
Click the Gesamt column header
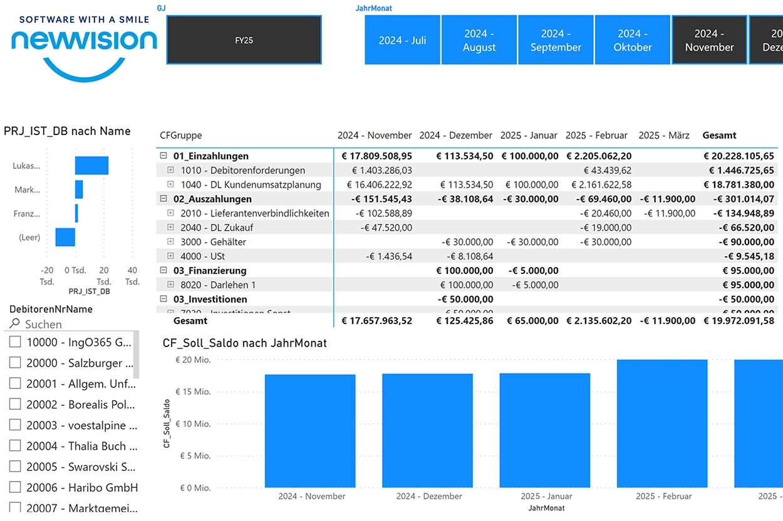pyautogui.click(x=720, y=135)
